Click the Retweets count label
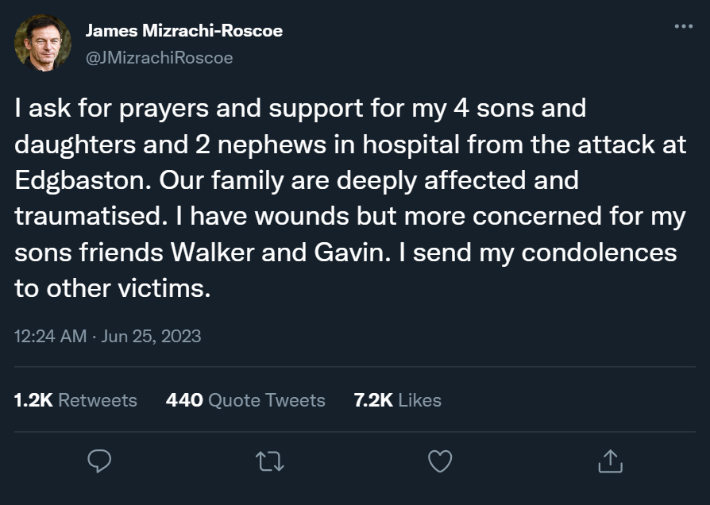Image resolution: width=710 pixels, height=505 pixels. click(x=97, y=400)
